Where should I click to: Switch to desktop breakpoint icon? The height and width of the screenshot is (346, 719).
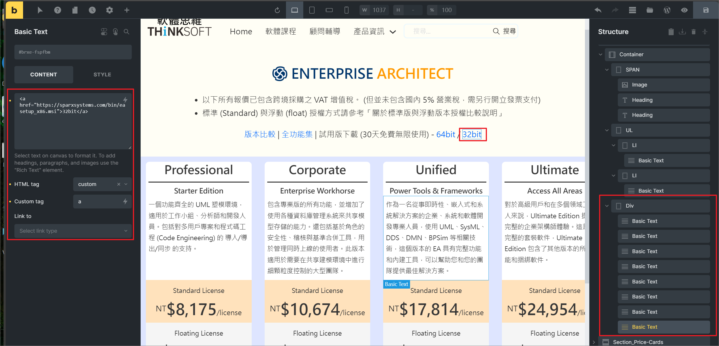[295, 10]
